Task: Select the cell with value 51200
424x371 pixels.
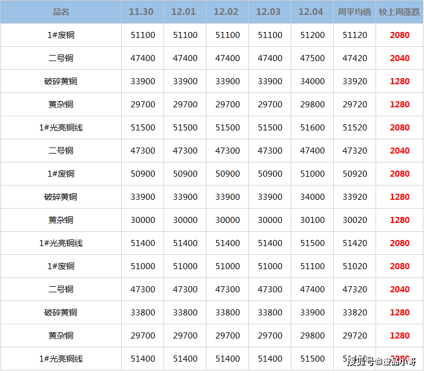Action: coord(312,35)
